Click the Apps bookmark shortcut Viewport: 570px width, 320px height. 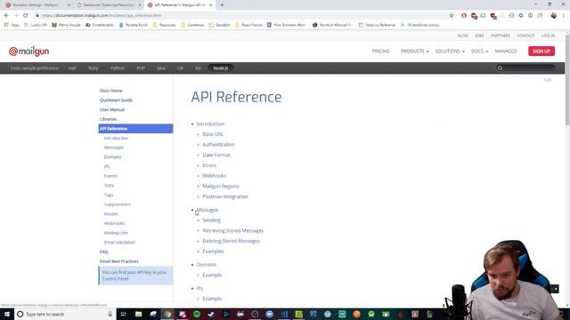point(12,25)
